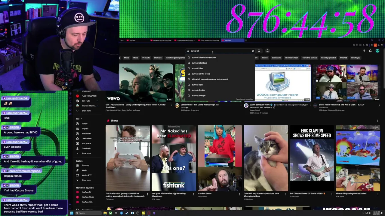Viewport: 385px width, 216px height.
Task: Open YouTube notifications bell
Action: pyautogui.click(x=370, y=51)
